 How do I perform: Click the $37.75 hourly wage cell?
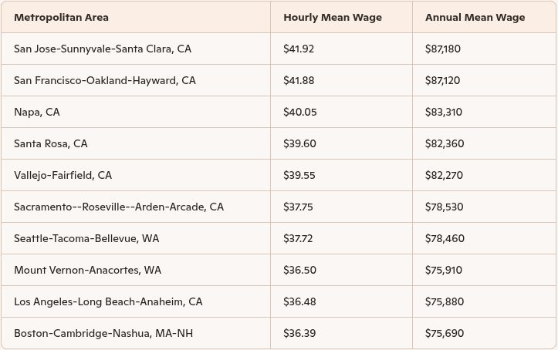(x=298, y=207)
